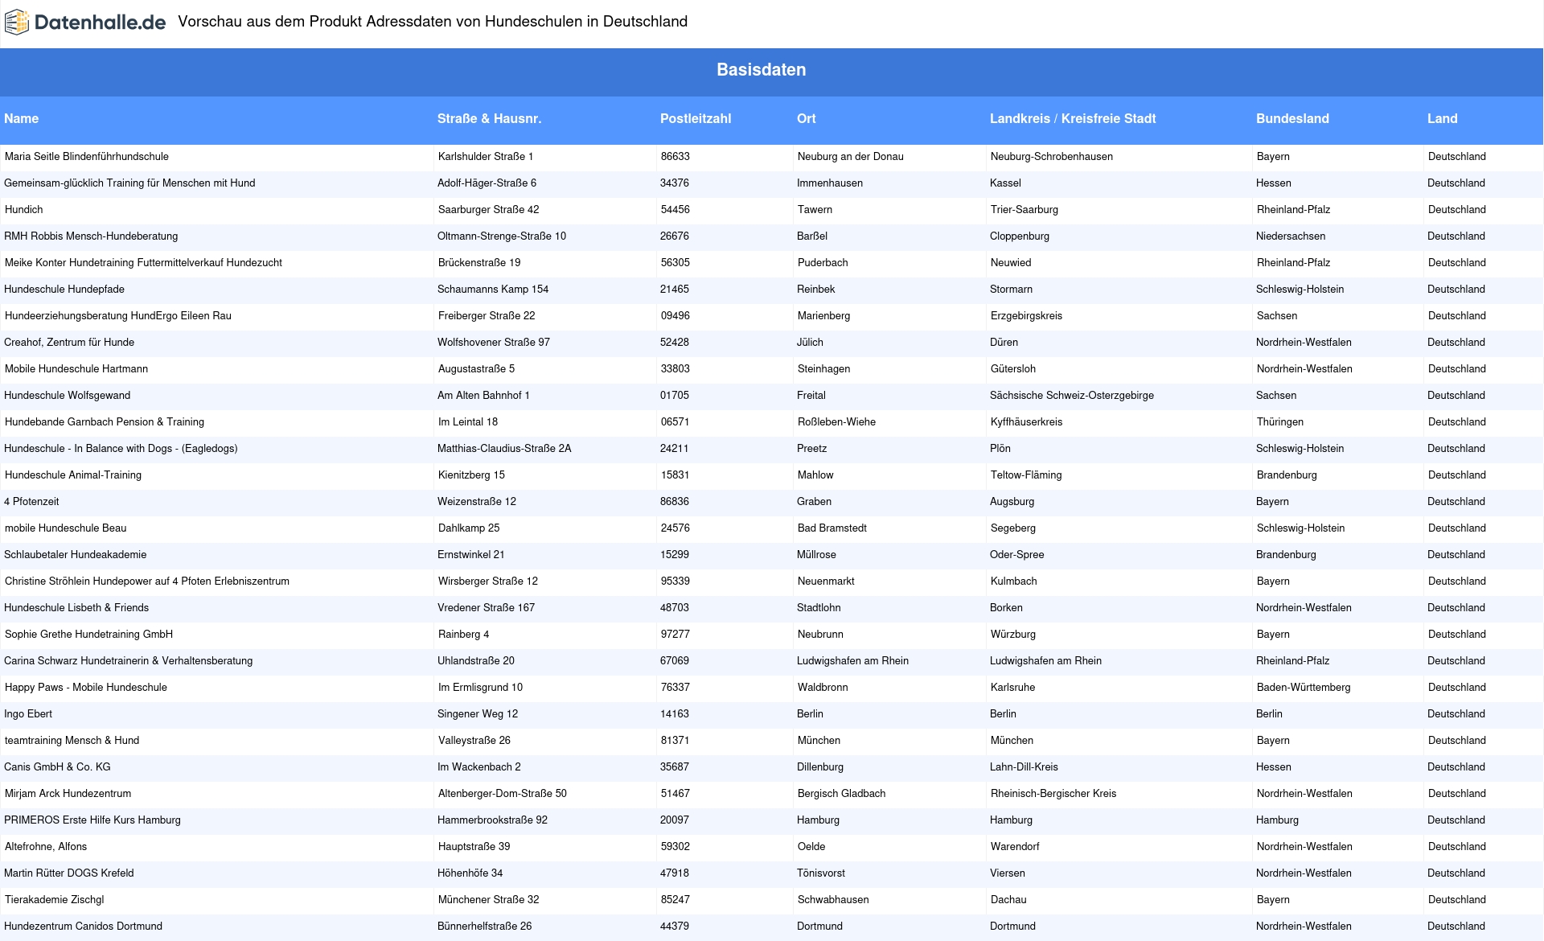Select Maria Seitle Blindenführhundschule name cell
The image size is (1544, 941).
pos(87,157)
